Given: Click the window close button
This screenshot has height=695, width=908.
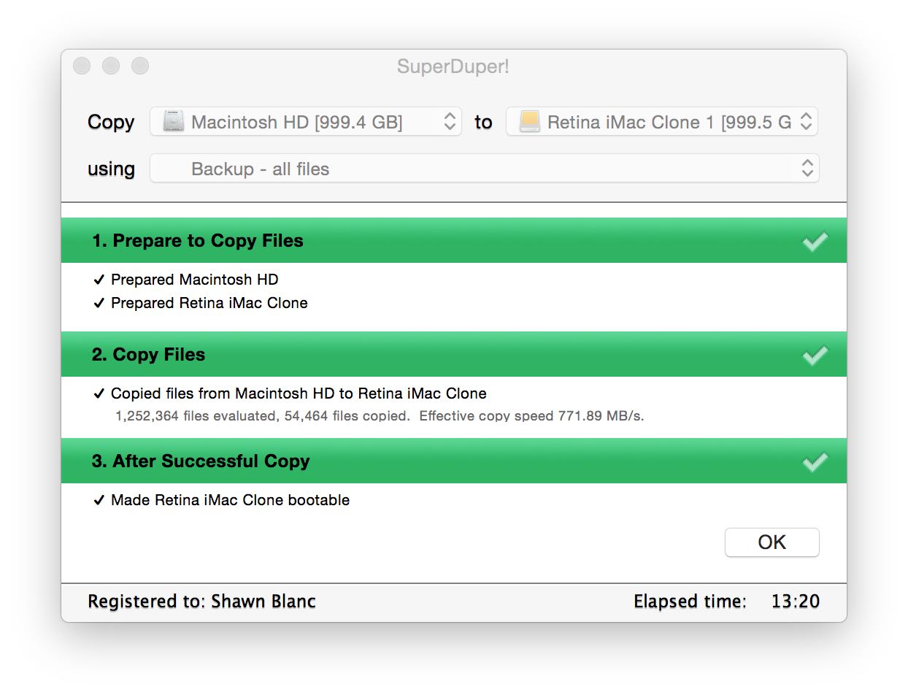Looking at the screenshot, I should tap(82, 66).
